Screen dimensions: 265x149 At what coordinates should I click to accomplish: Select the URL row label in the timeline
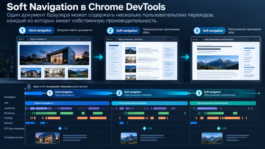point(6,103)
